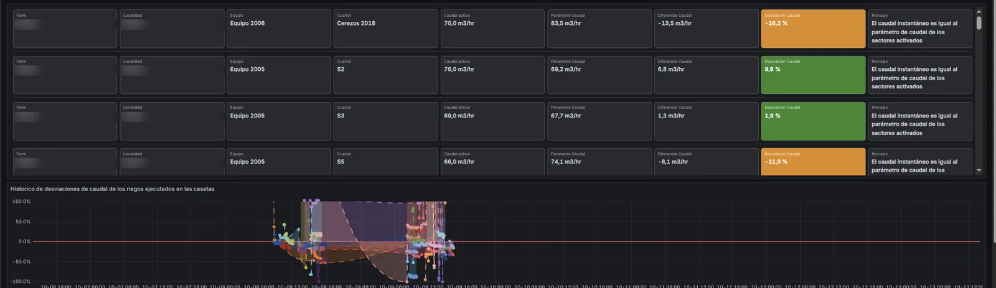Click the '0.0%' y-axis label on the chart
Screen dimensions: 996x288
24,241
